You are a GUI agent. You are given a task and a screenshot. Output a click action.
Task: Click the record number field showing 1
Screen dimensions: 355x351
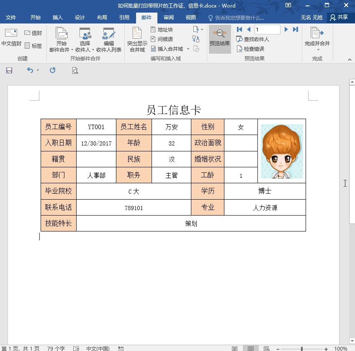[x=267, y=29]
